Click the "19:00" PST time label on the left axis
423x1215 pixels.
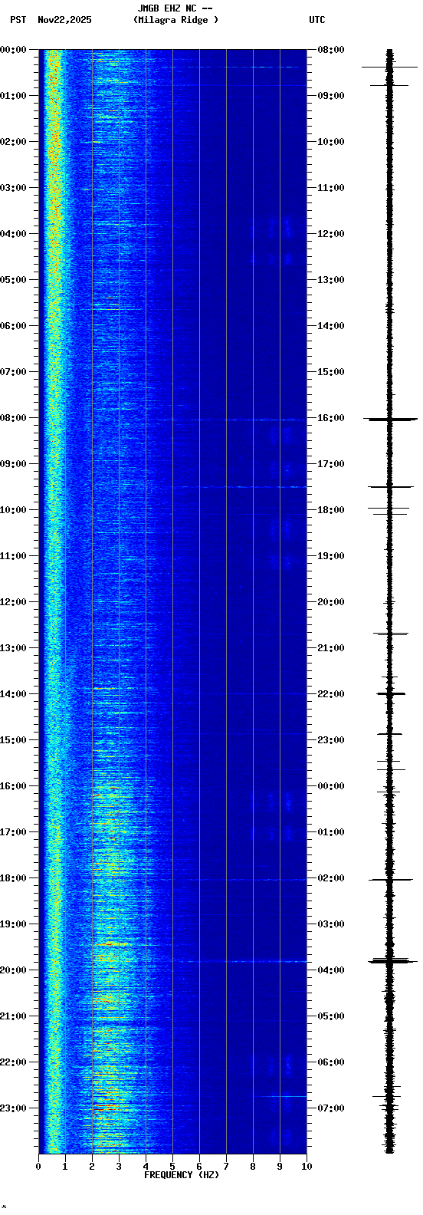[x=14, y=924]
